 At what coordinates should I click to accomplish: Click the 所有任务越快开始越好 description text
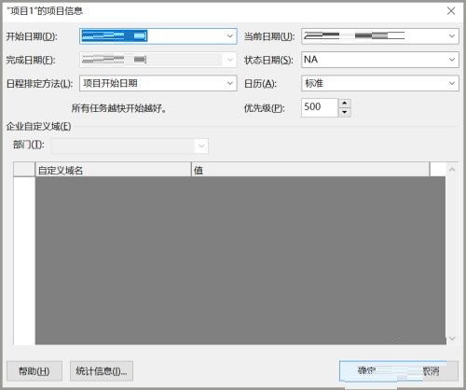pyautogui.click(x=119, y=108)
